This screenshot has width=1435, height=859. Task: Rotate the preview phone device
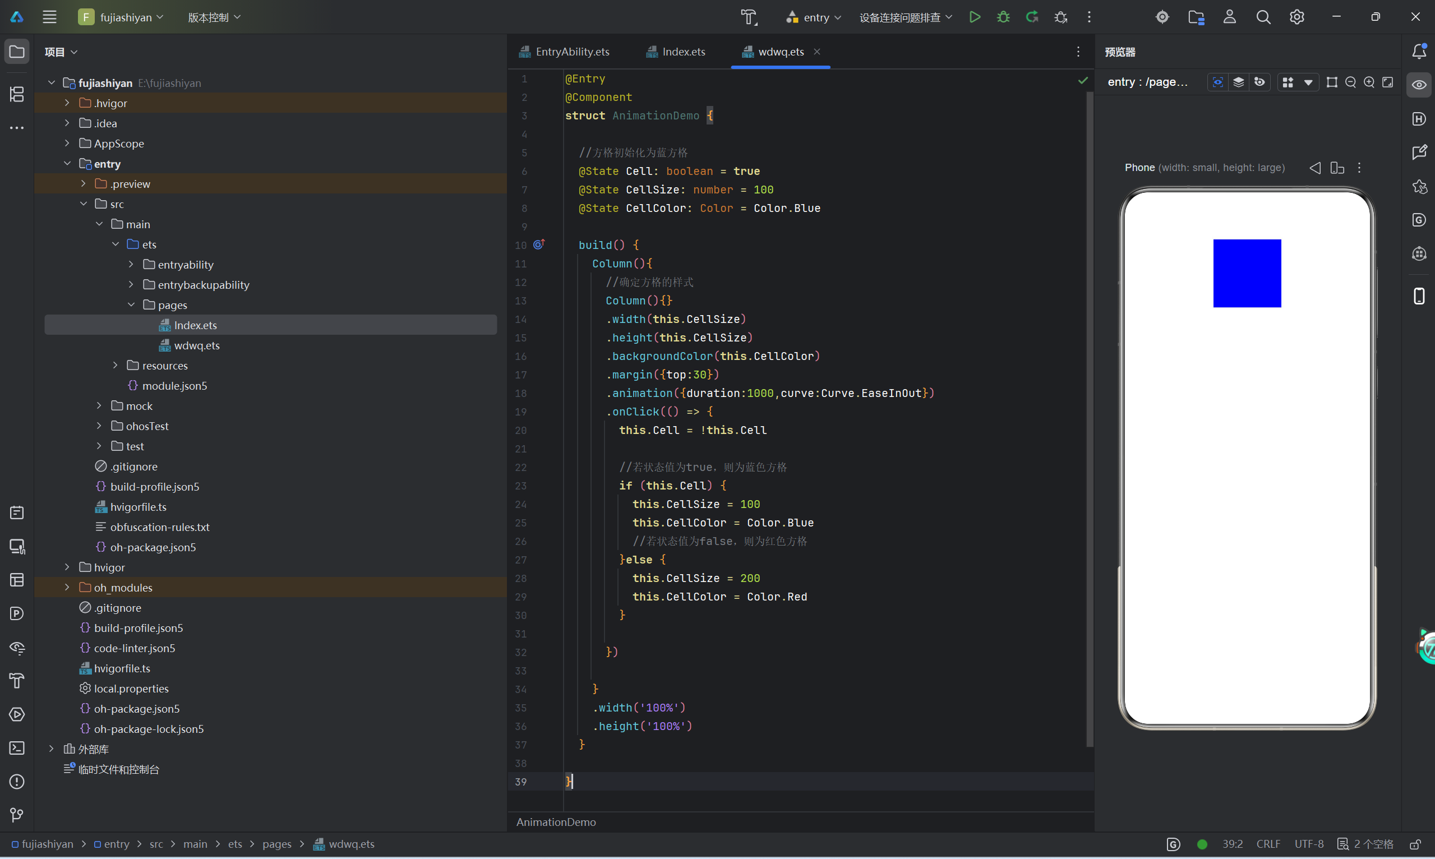(1337, 168)
